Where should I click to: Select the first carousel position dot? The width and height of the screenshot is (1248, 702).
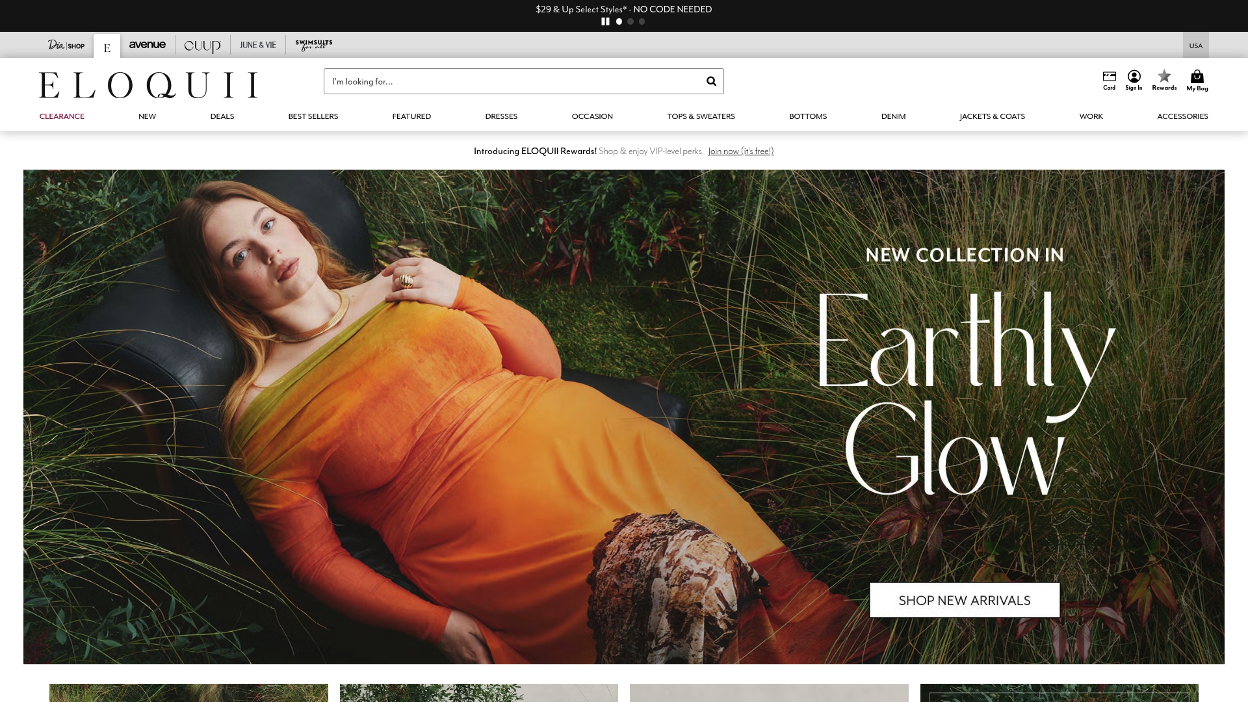(x=618, y=21)
